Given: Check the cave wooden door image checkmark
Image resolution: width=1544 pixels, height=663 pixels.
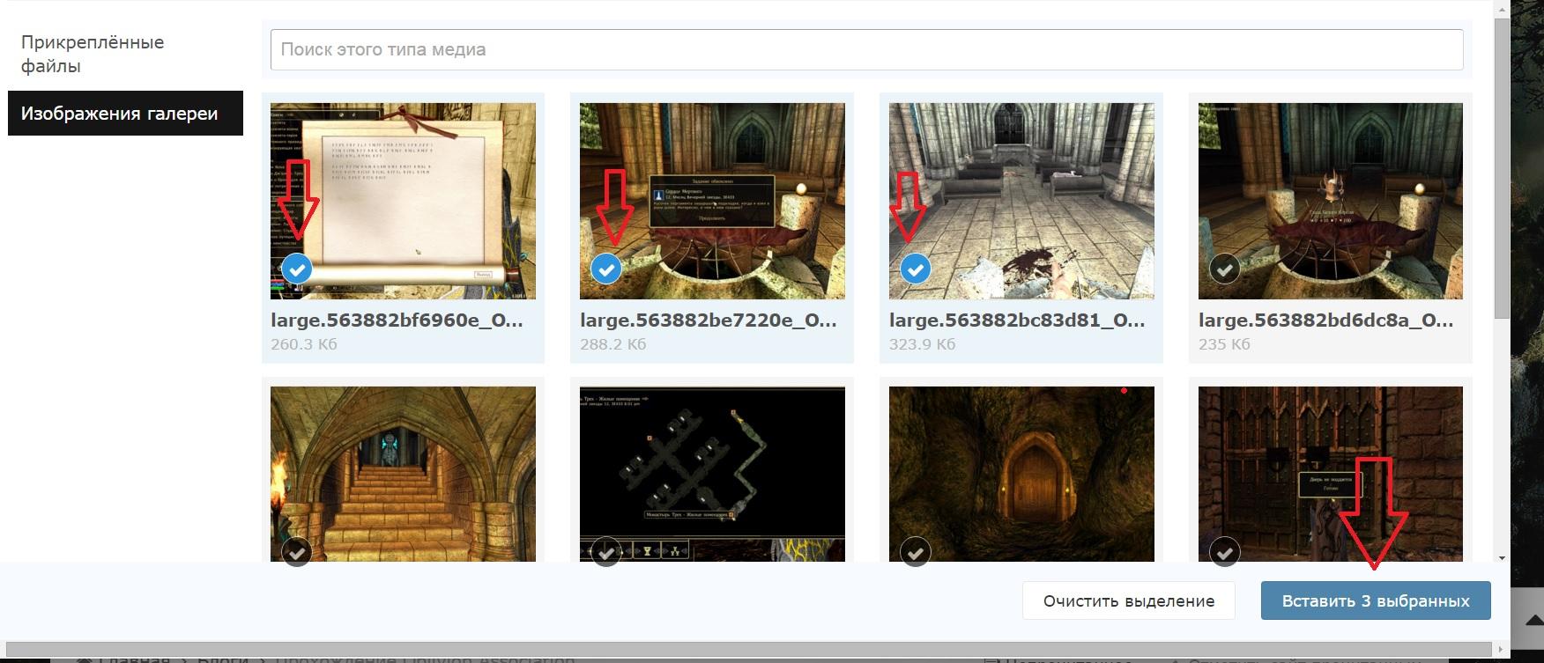Looking at the screenshot, I should click(916, 552).
